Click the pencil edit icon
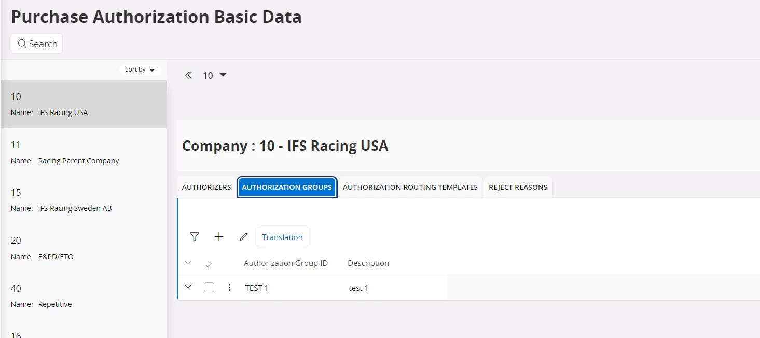 coord(243,237)
